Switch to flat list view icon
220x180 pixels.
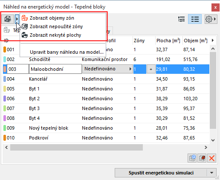tap(195, 19)
